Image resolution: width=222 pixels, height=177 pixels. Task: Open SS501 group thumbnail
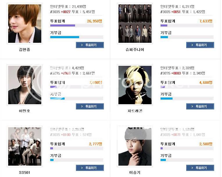pos(25,146)
